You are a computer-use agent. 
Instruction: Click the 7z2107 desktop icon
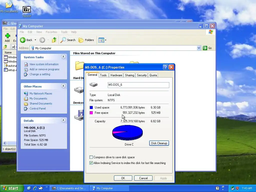click(x=26, y=10)
